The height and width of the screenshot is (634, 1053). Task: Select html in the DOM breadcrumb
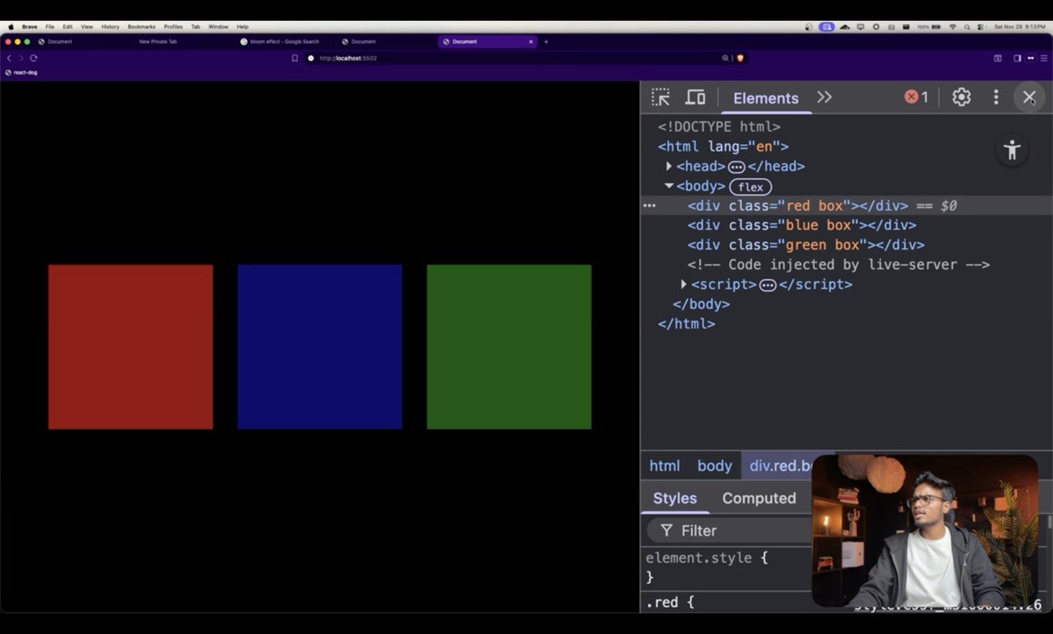pyautogui.click(x=664, y=465)
